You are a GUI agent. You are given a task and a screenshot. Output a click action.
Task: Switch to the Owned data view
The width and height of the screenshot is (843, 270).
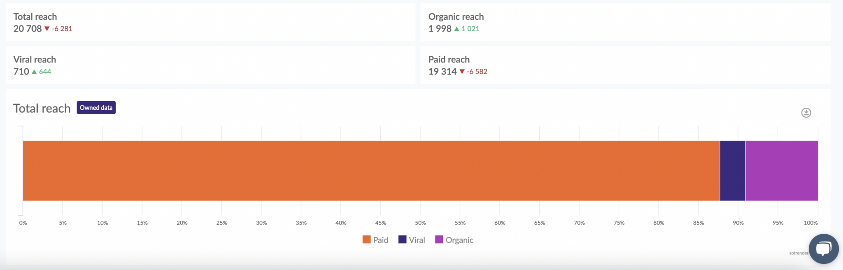click(96, 107)
